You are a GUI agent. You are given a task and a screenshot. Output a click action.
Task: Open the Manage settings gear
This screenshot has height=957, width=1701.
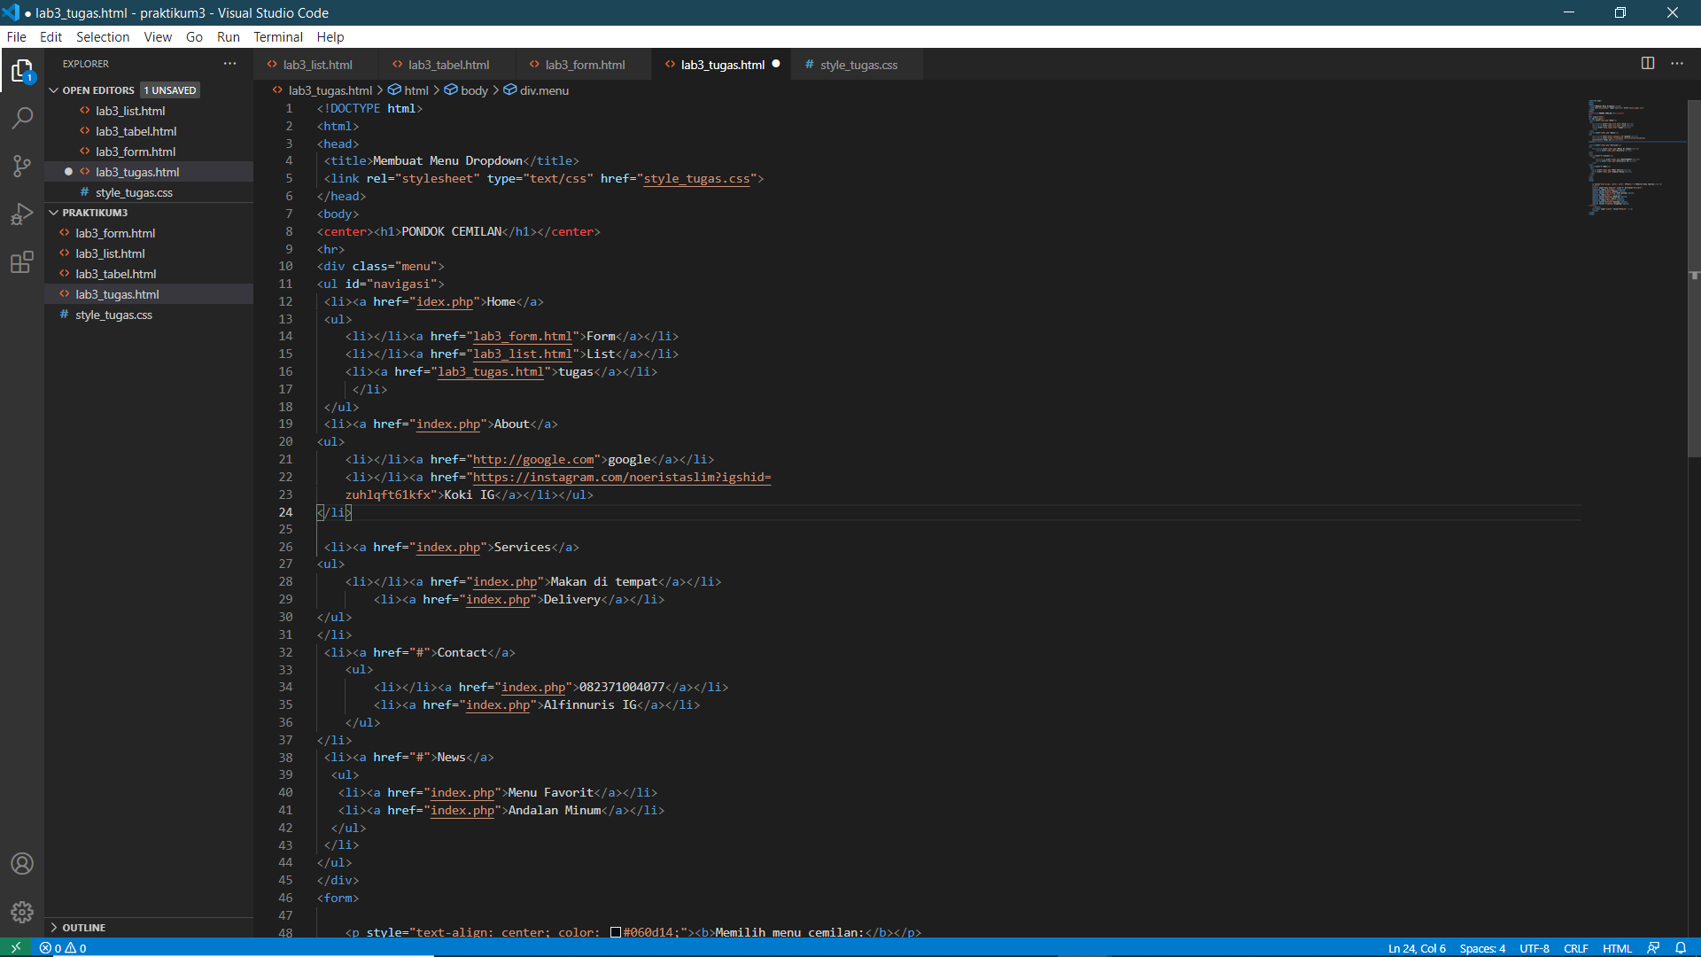click(22, 912)
